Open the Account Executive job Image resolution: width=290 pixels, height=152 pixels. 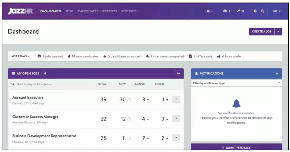(28, 98)
